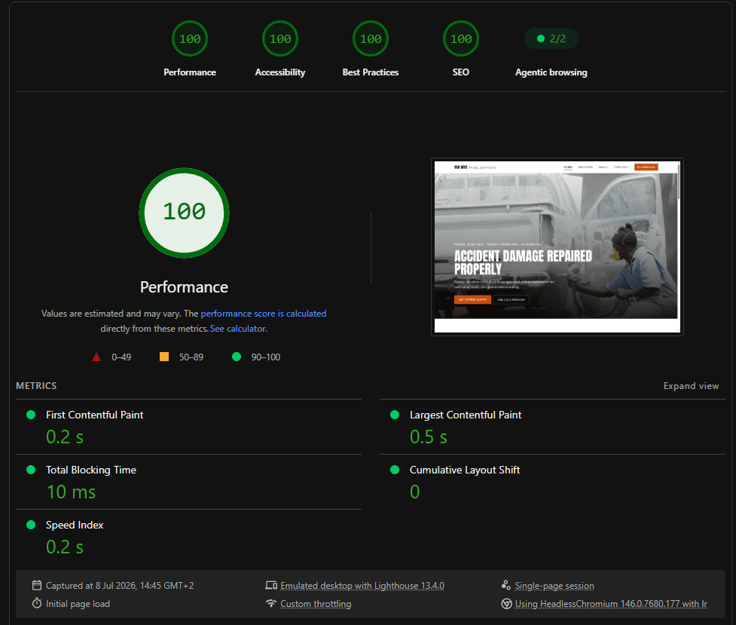This screenshot has height=625, width=736.
Task: Click the Chrome icon beside Using HeadlessChromium
Action: [506, 603]
